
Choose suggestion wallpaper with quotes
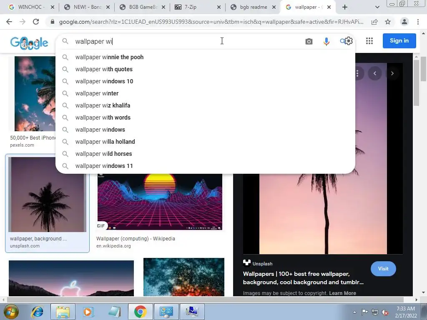tap(205, 69)
